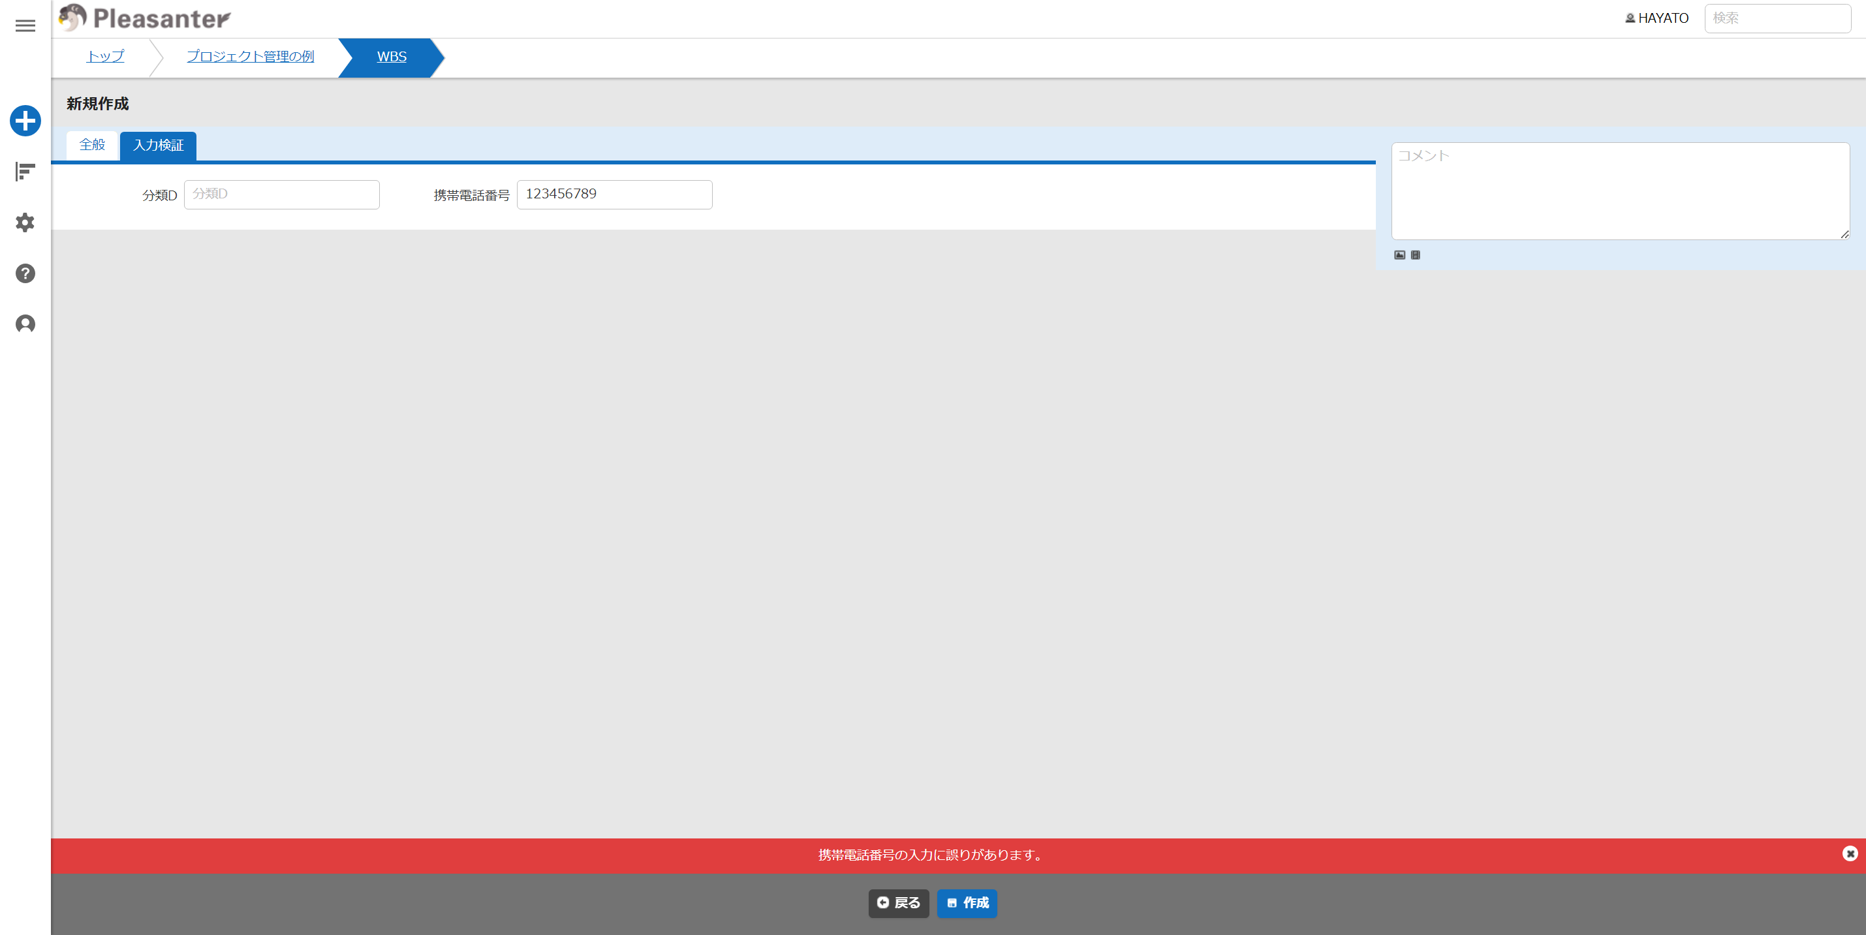Screen dimensions: 1866x935
Task: Open the view mode sidebar icon
Action: (x=25, y=172)
